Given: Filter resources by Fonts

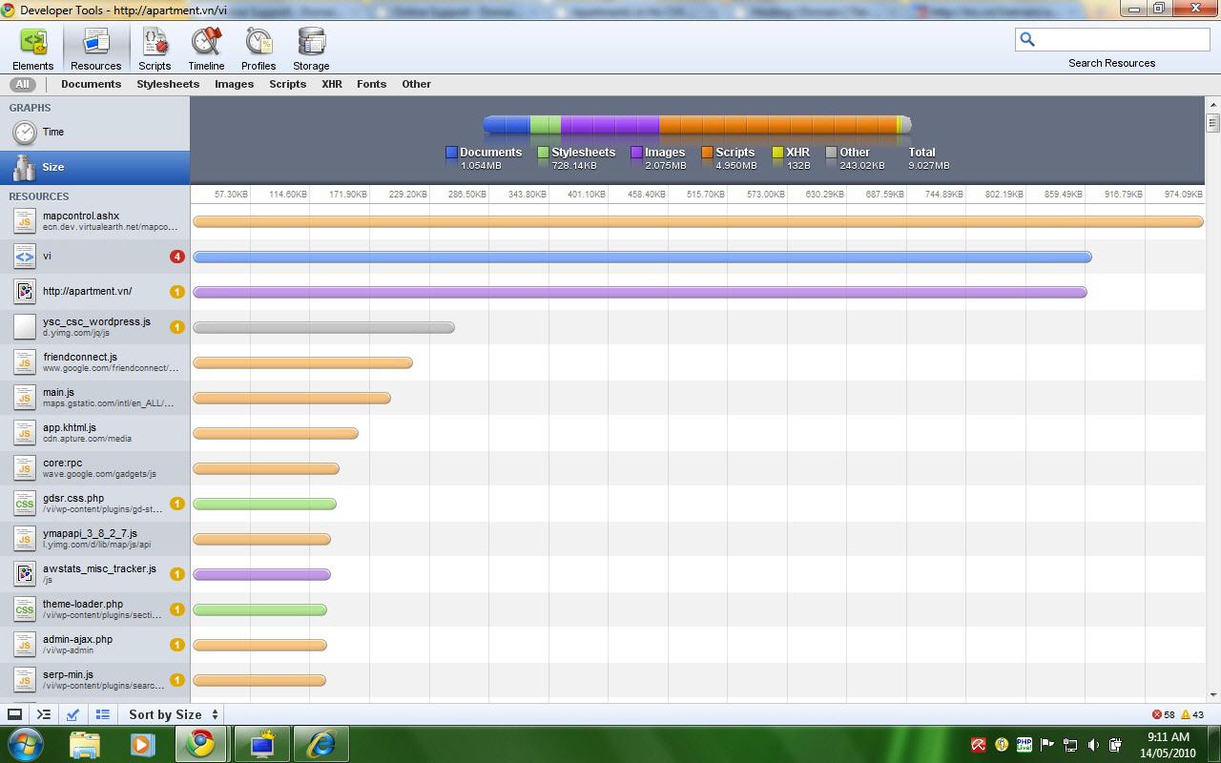Looking at the screenshot, I should tap(371, 84).
